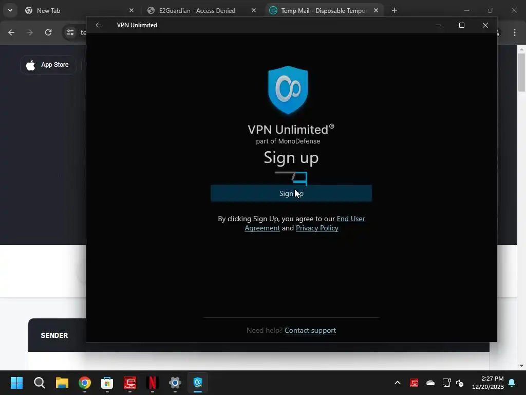
Task: Open site information icon in address bar
Action: 70,32
